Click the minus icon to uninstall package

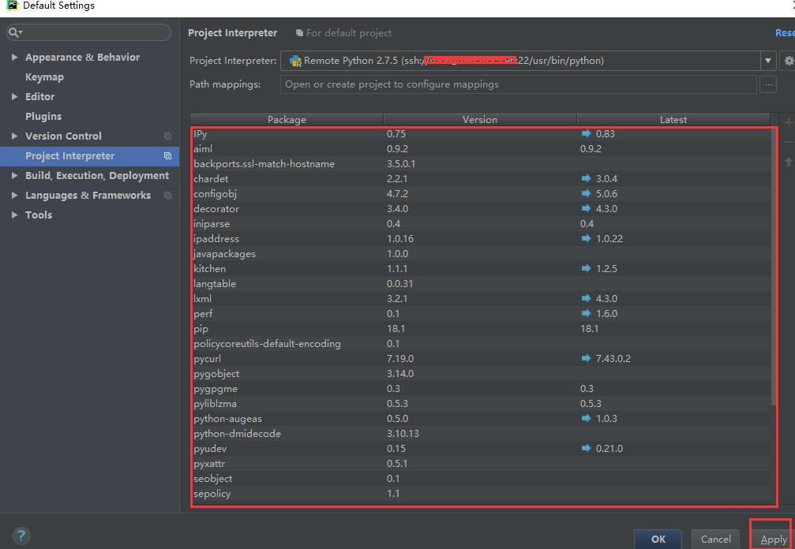click(x=789, y=142)
